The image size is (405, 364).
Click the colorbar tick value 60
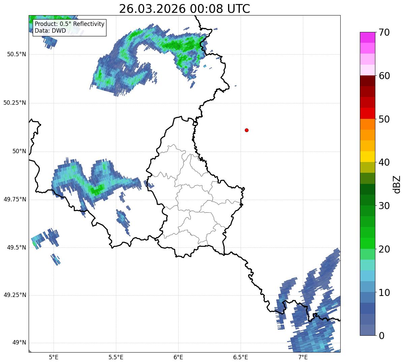[x=384, y=76]
